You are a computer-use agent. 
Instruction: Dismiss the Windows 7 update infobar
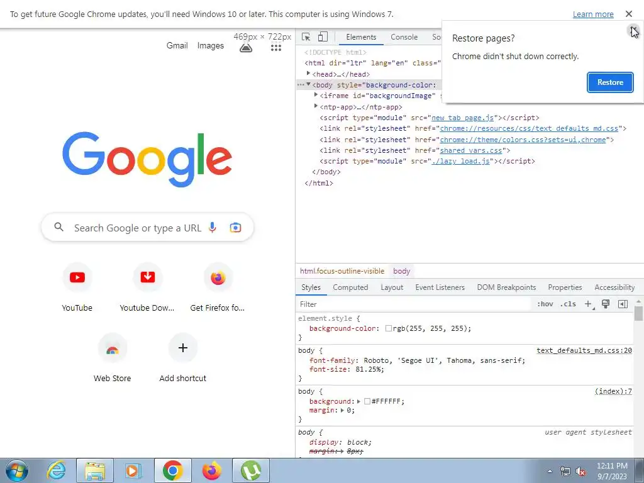[x=628, y=14]
